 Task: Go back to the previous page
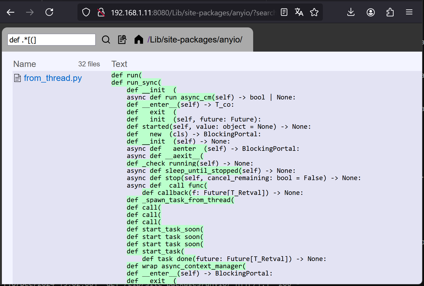point(10,12)
